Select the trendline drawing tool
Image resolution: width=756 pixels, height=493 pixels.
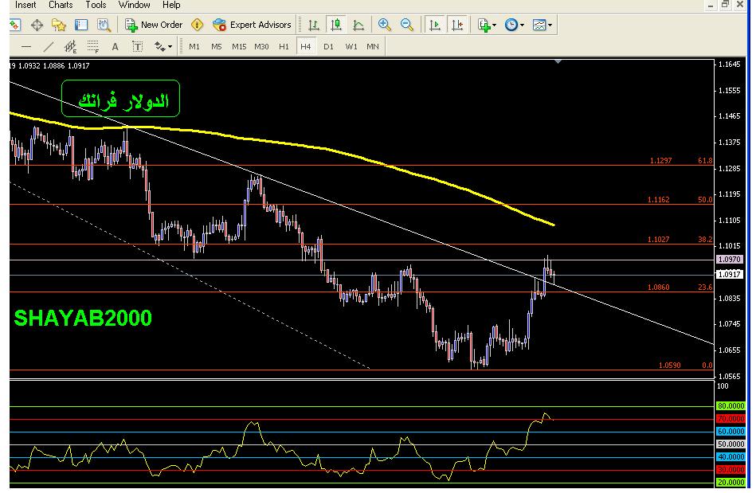click(x=49, y=47)
